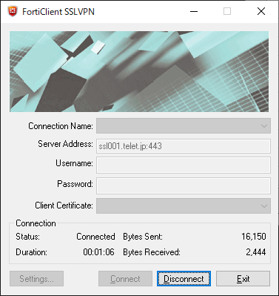Click the 'Server Address:' label
This screenshot has height=296, width=279.
(65, 144)
